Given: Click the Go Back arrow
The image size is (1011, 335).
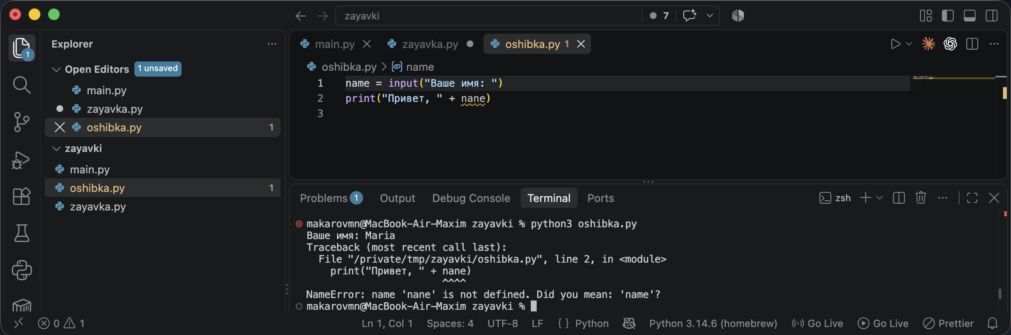Looking at the screenshot, I should tap(301, 16).
